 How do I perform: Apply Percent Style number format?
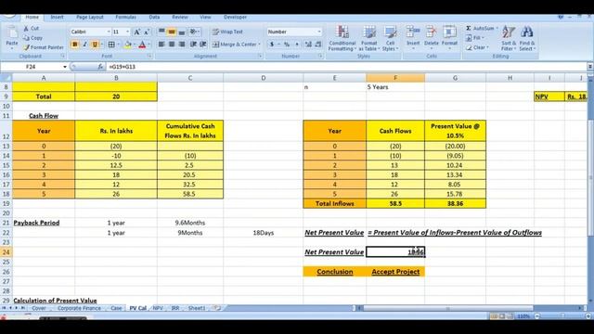(287, 45)
